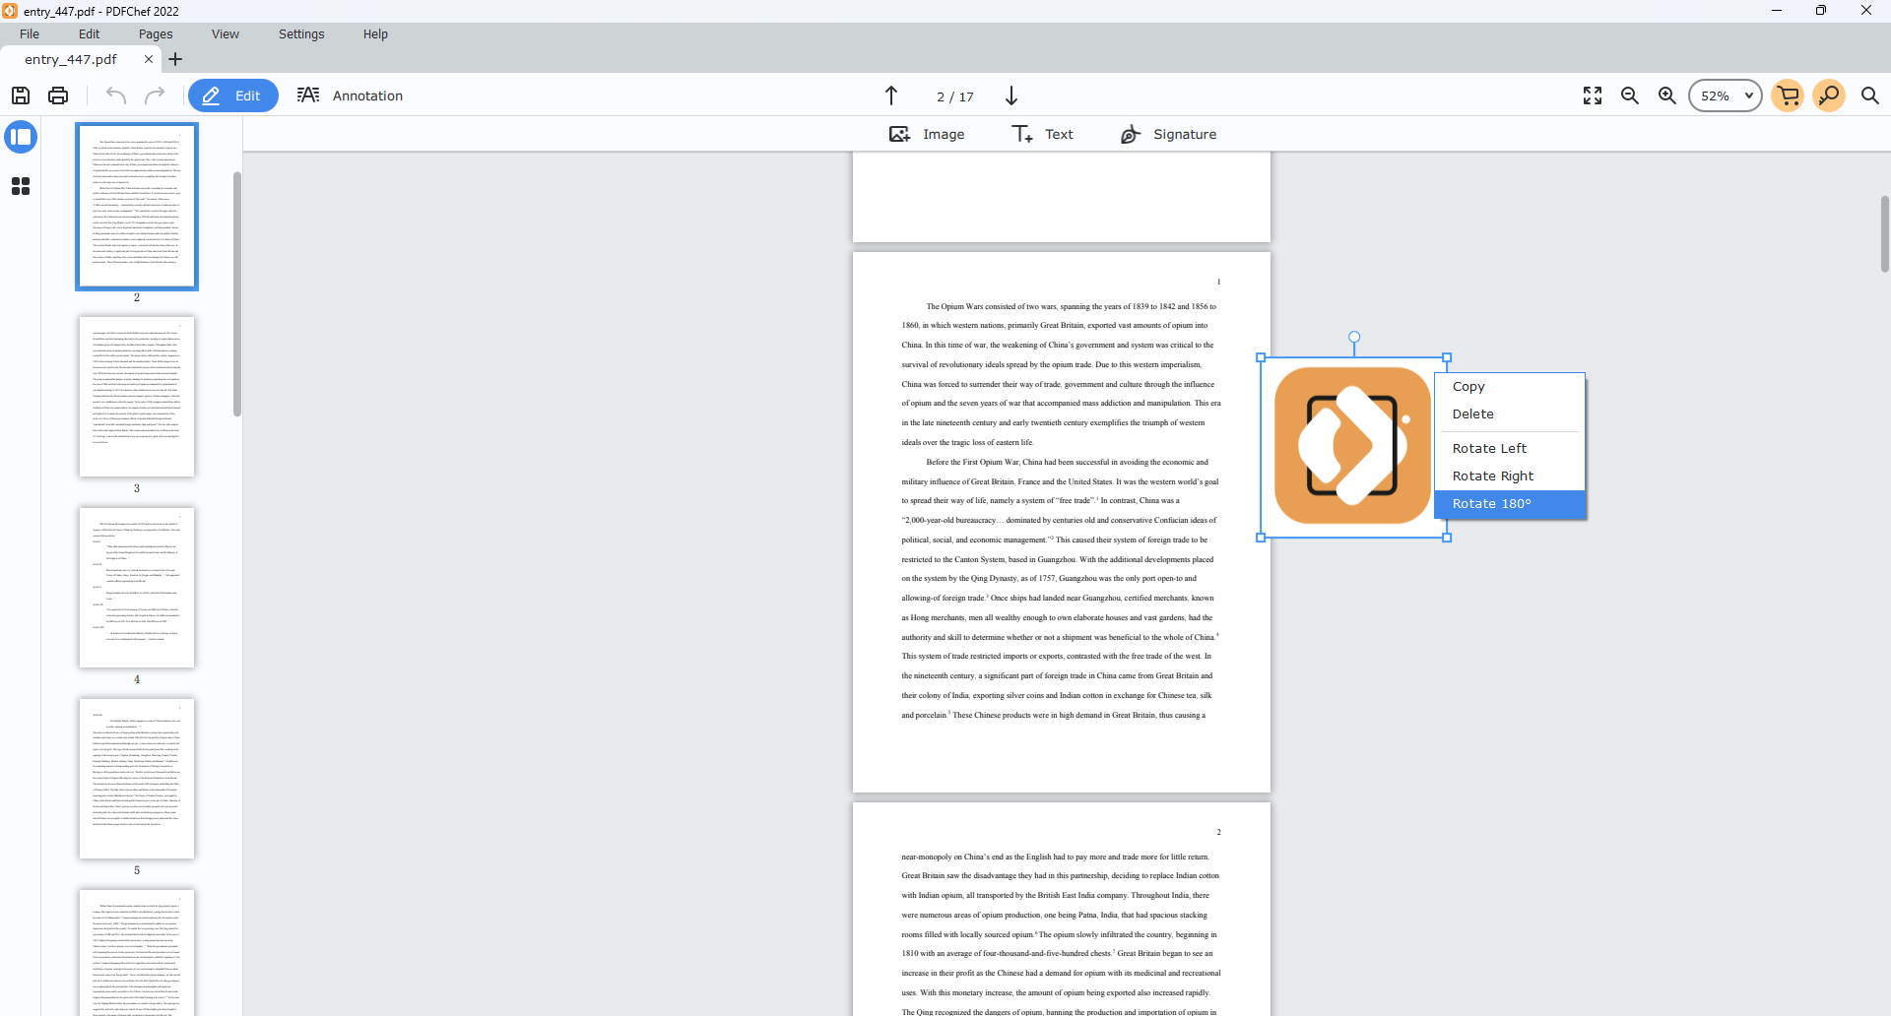Click the rotation handle above the image
1891x1016 pixels.
point(1354,337)
